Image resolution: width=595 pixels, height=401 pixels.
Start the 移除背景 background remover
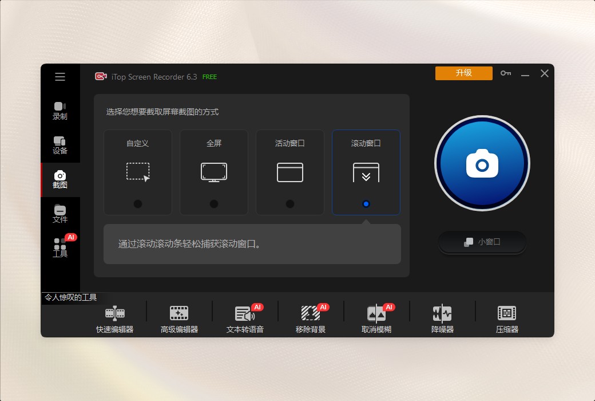coord(311,318)
